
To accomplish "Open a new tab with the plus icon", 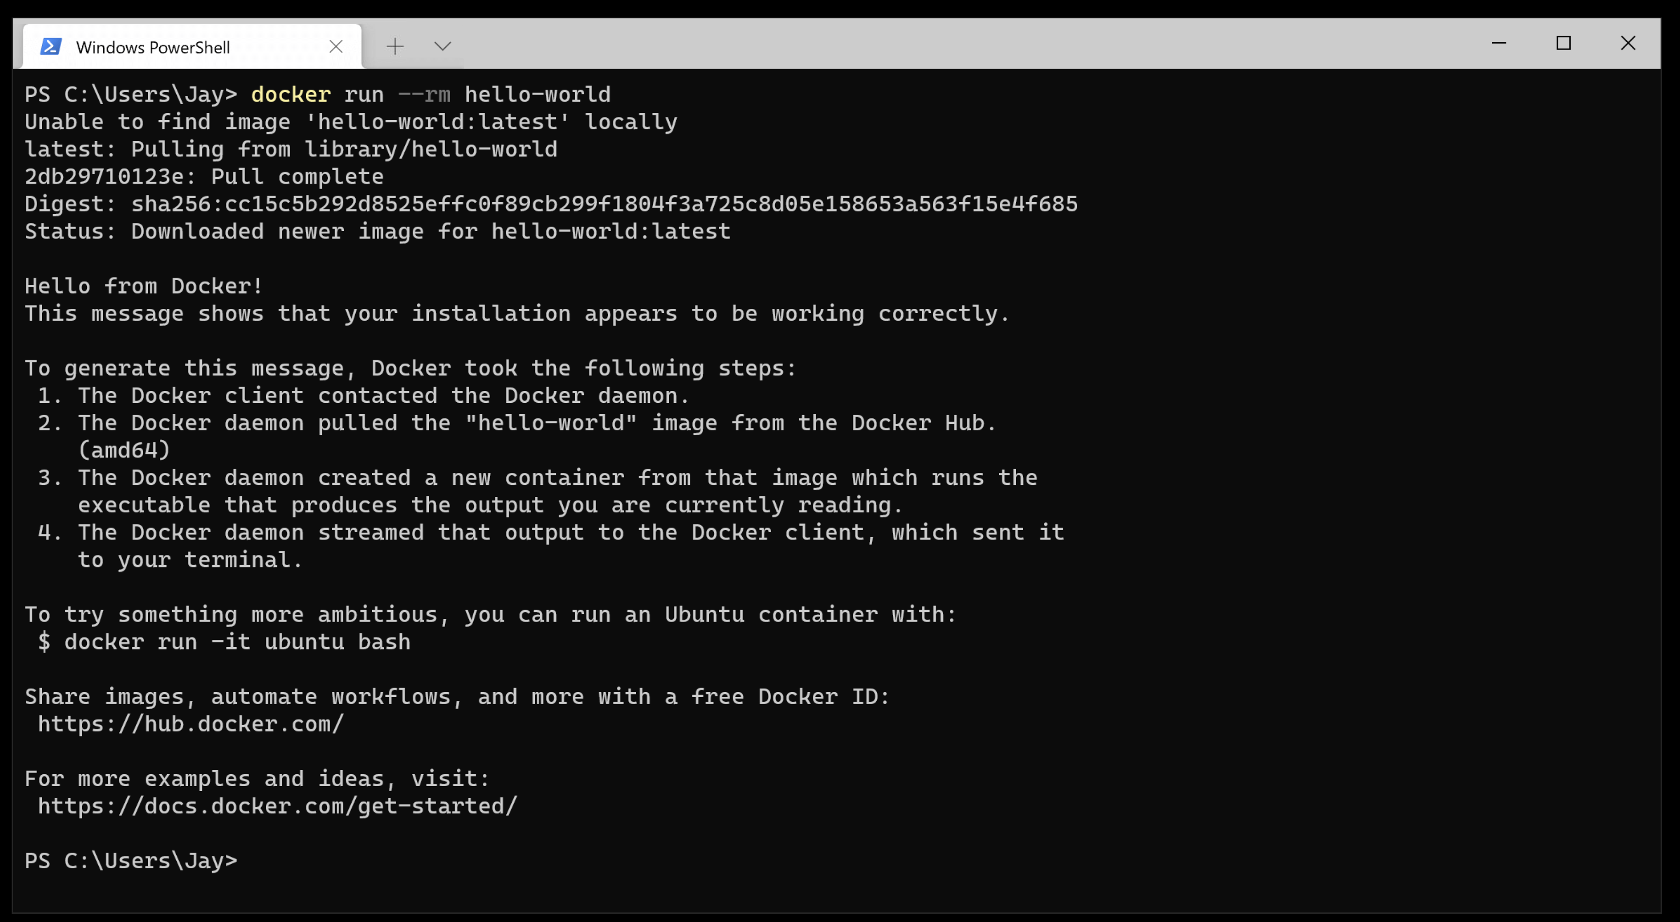I will [x=395, y=45].
